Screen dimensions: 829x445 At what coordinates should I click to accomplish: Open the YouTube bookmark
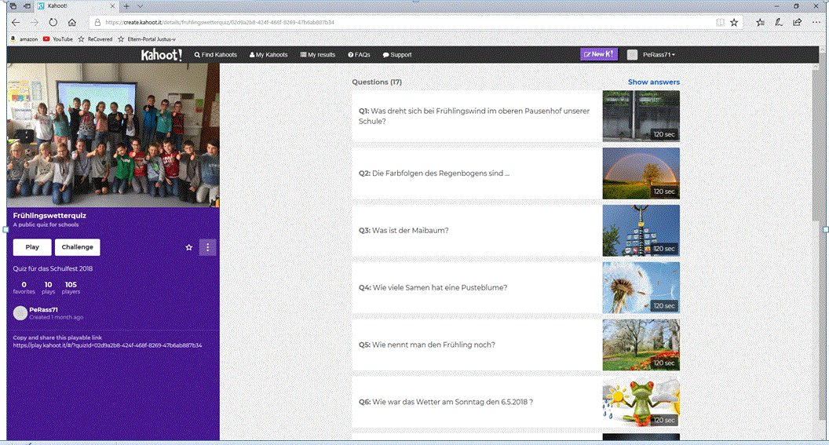tap(57, 38)
